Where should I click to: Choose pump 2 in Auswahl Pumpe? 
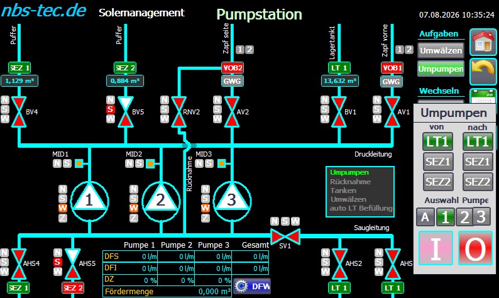tap(464, 217)
